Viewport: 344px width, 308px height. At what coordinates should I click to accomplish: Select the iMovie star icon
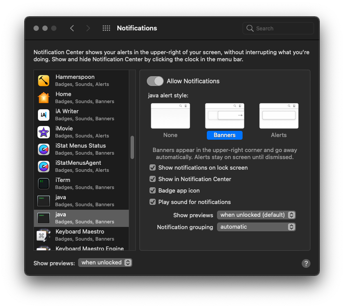point(44,132)
